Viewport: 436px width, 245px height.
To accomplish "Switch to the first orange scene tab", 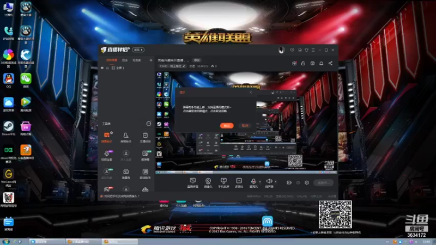I will tap(112, 60).
